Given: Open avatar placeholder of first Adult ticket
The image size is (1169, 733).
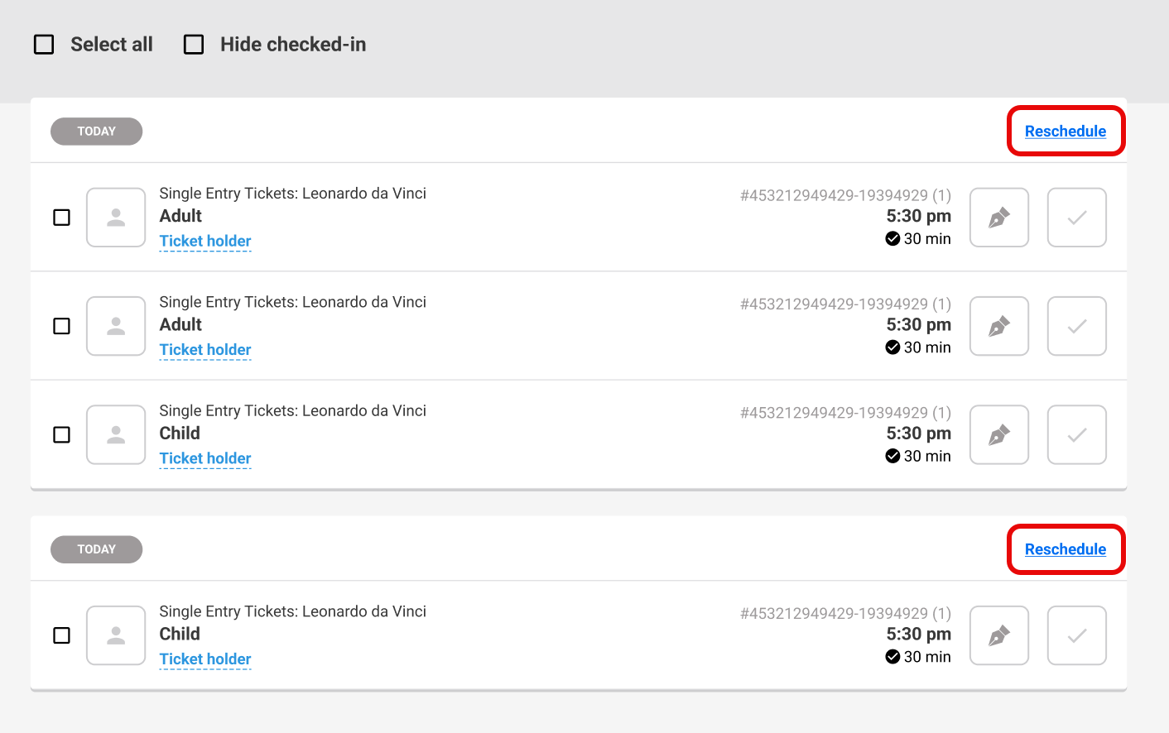Looking at the screenshot, I should click(116, 218).
